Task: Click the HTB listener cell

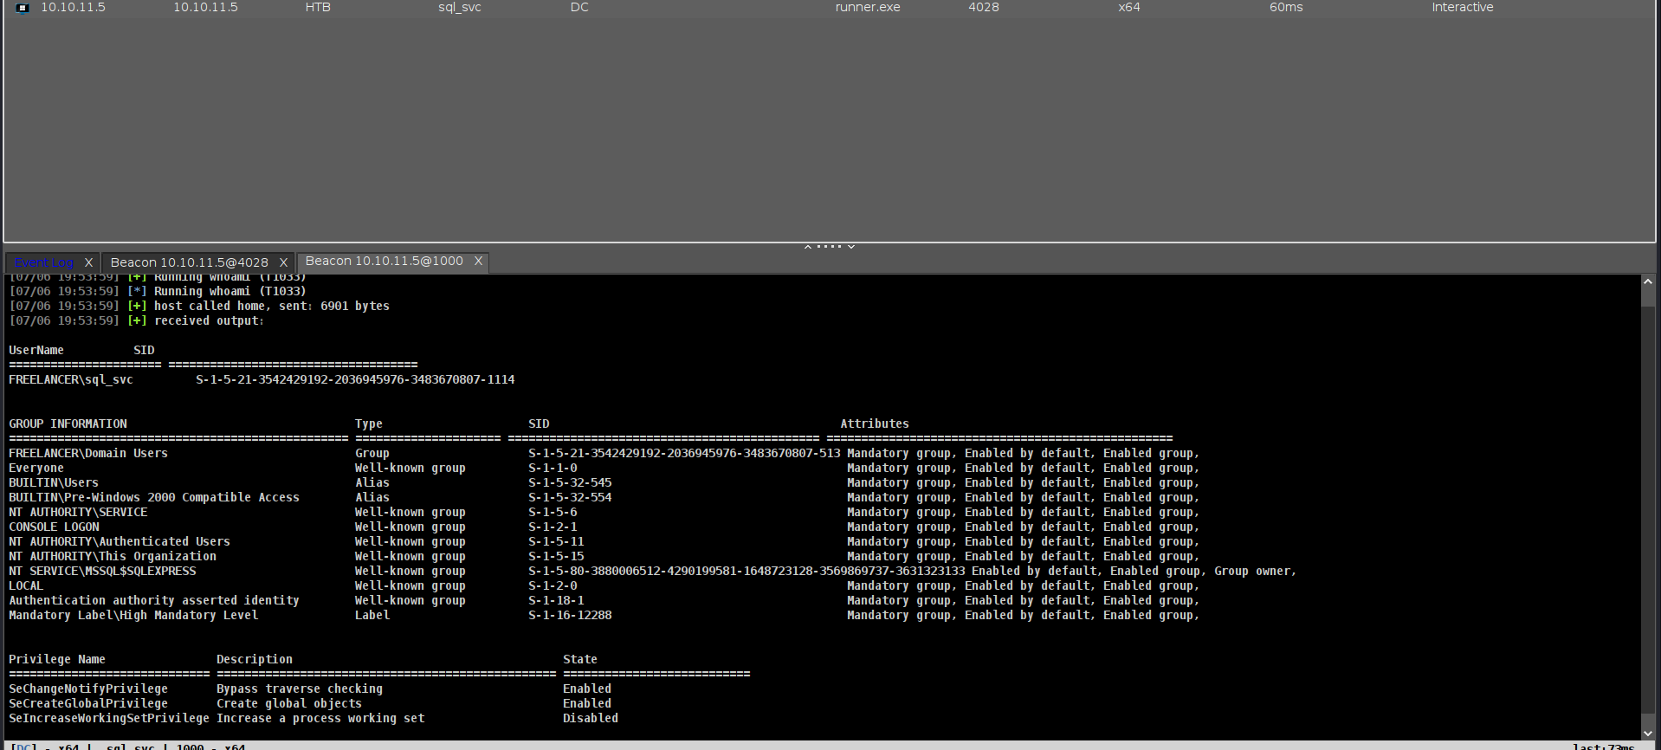Action: click(x=318, y=7)
